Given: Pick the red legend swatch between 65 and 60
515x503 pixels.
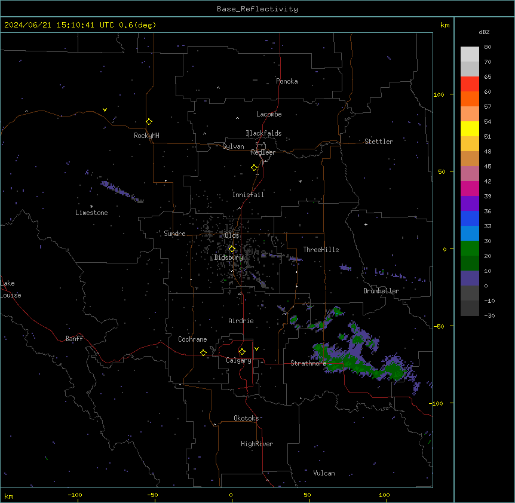Looking at the screenshot, I should 470,84.
